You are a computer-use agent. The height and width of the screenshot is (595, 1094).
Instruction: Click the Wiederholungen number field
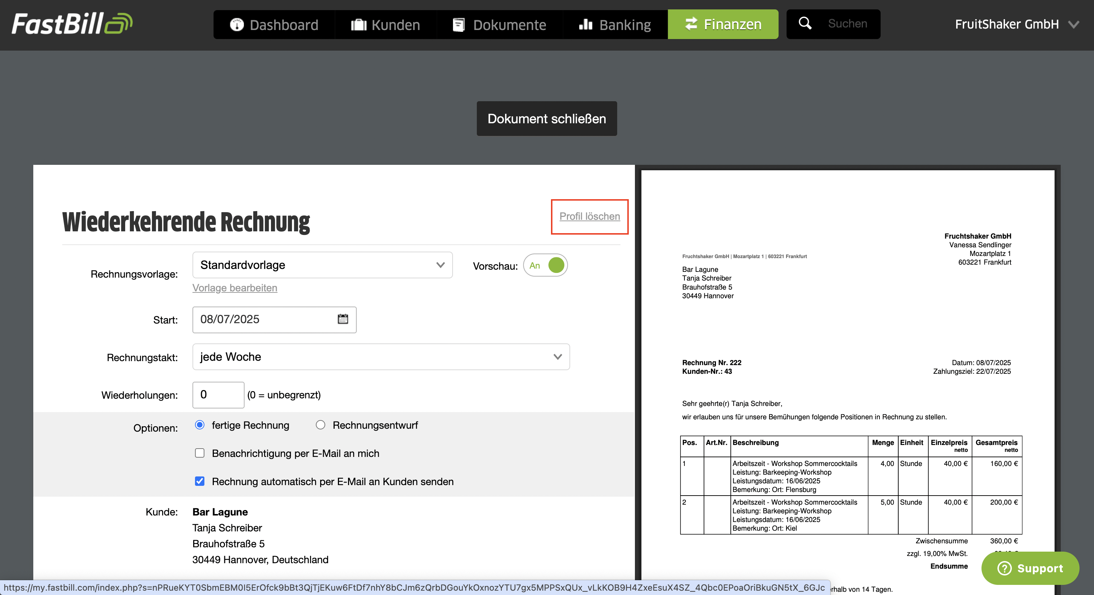(218, 395)
